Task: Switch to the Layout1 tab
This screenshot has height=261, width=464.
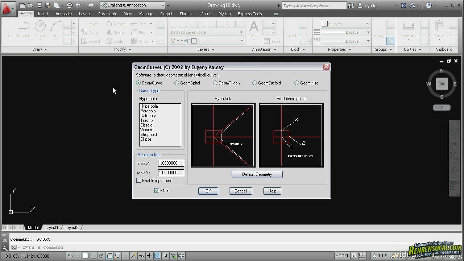Action: point(51,228)
